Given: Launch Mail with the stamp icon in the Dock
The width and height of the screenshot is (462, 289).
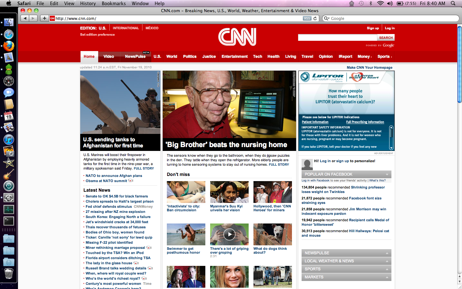Looking at the screenshot, I should click(9, 57).
